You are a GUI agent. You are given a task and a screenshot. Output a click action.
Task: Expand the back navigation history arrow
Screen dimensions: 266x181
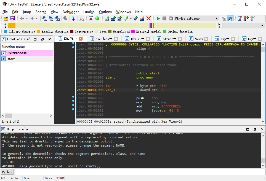tap(27, 18)
